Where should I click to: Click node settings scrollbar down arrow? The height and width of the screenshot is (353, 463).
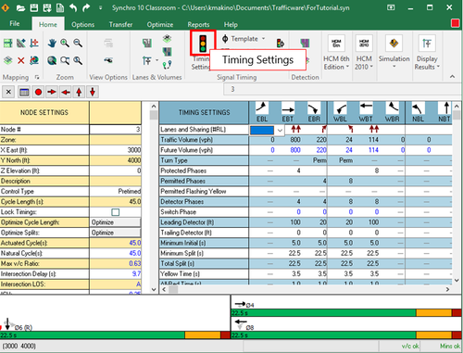coord(154,289)
